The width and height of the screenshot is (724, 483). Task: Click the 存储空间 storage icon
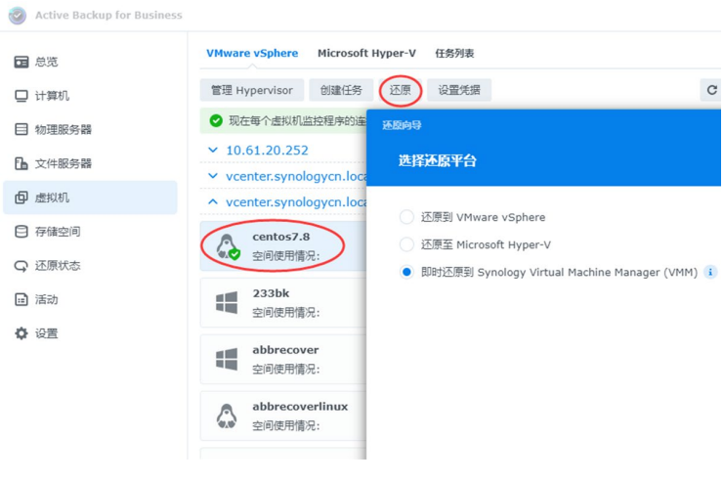21,231
